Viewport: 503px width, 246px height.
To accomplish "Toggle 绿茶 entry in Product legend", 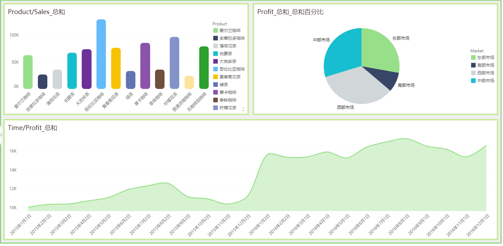I will [223, 85].
